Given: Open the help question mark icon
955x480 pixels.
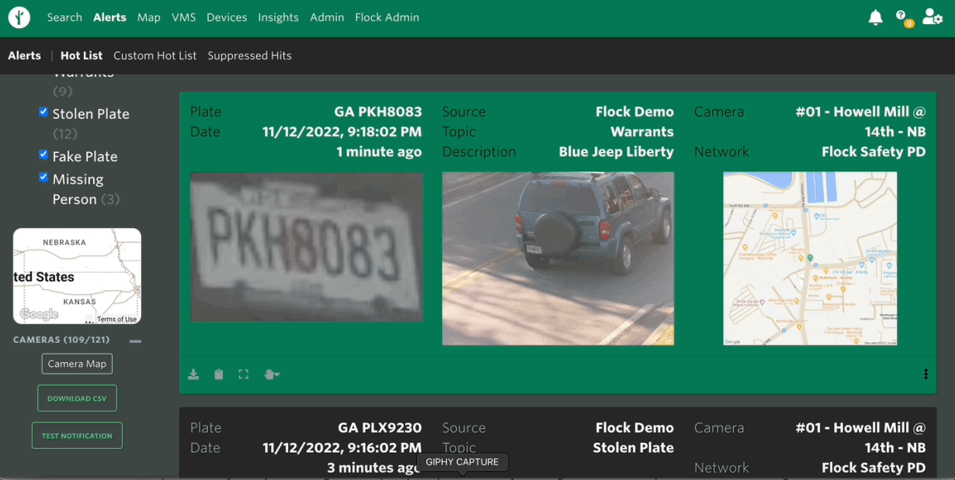Looking at the screenshot, I should pos(901,16).
